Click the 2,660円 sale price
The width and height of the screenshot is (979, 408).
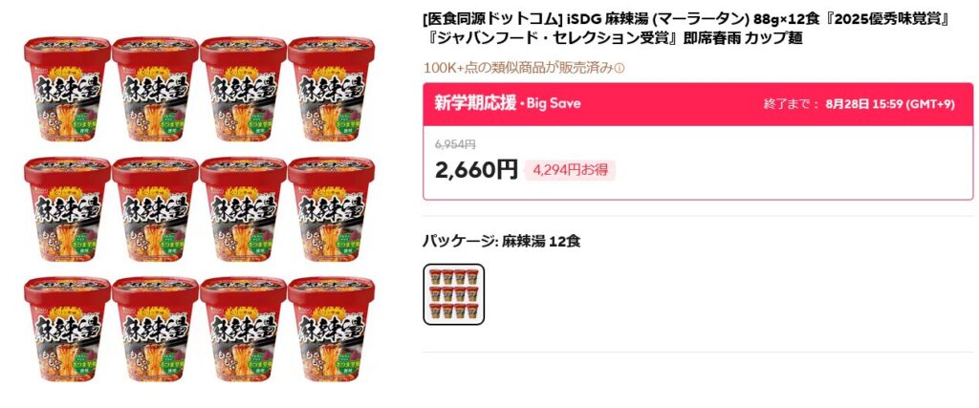(x=476, y=170)
